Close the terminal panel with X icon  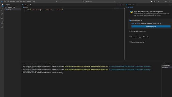point(170,63)
